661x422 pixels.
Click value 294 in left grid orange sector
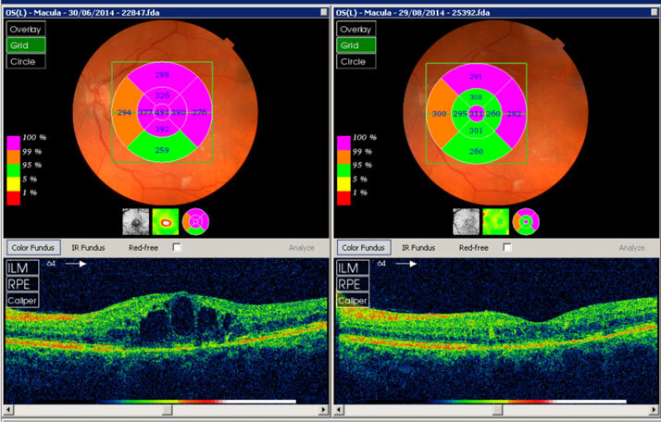click(124, 113)
